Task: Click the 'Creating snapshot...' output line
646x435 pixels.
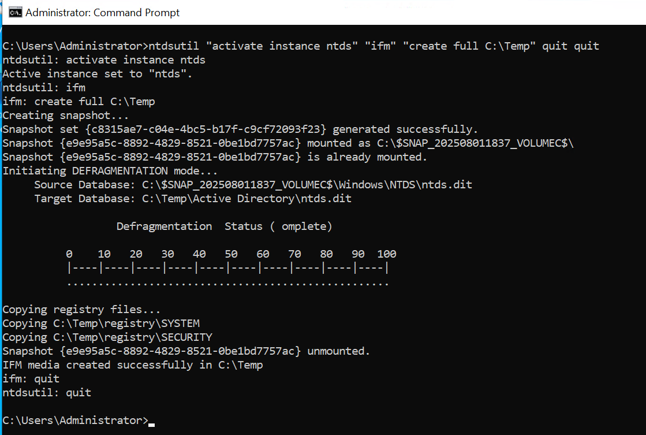Action: click(x=65, y=116)
